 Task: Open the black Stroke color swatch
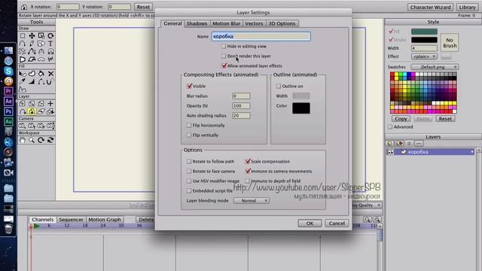pyautogui.click(x=424, y=40)
